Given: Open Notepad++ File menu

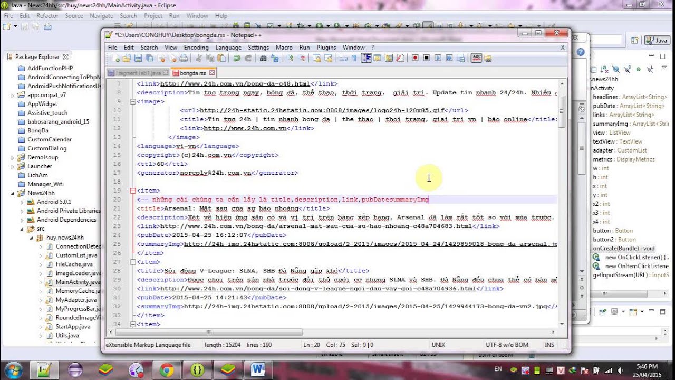Looking at the screenshot, I should 113,47.
